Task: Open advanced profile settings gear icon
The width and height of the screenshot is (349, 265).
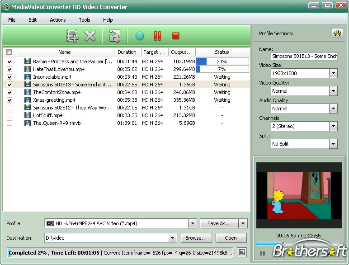Action: tap(337, 33)
